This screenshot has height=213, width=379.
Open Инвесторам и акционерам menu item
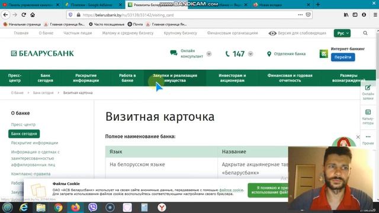click(232, 78)
